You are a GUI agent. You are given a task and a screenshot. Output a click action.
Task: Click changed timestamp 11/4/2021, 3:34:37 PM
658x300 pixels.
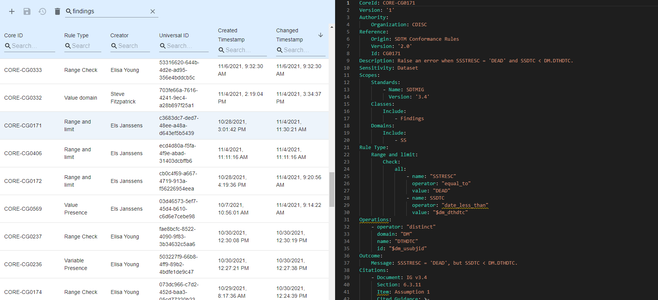(299, 98)
